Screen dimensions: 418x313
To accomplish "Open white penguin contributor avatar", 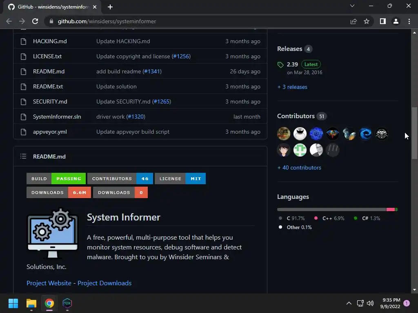I will 300,134.
